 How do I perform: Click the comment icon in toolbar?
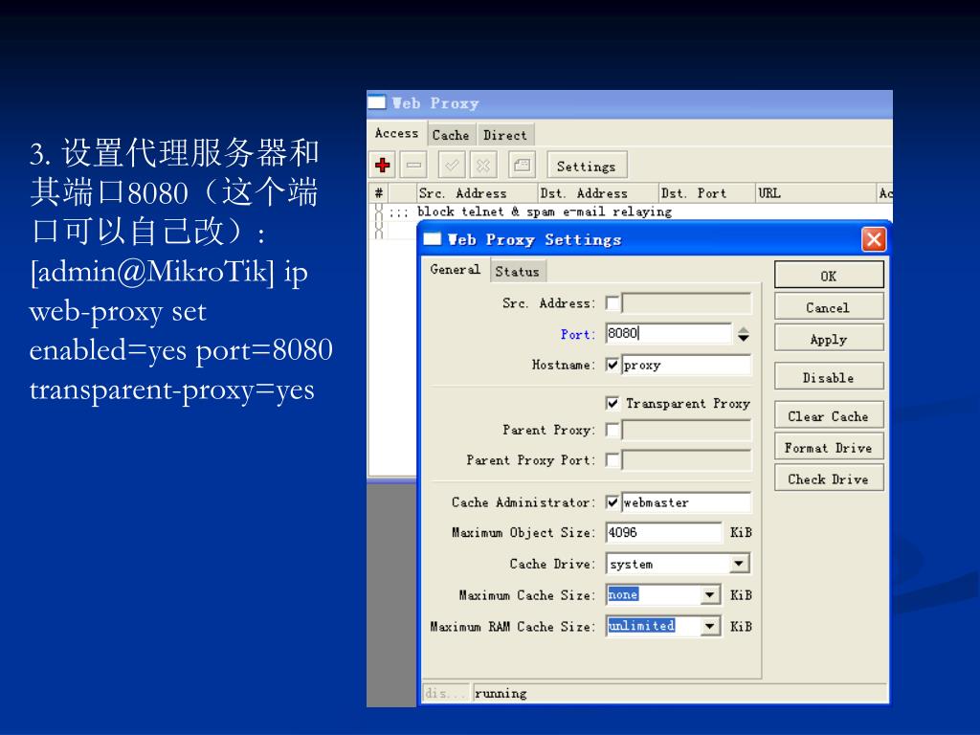(522, 166)
